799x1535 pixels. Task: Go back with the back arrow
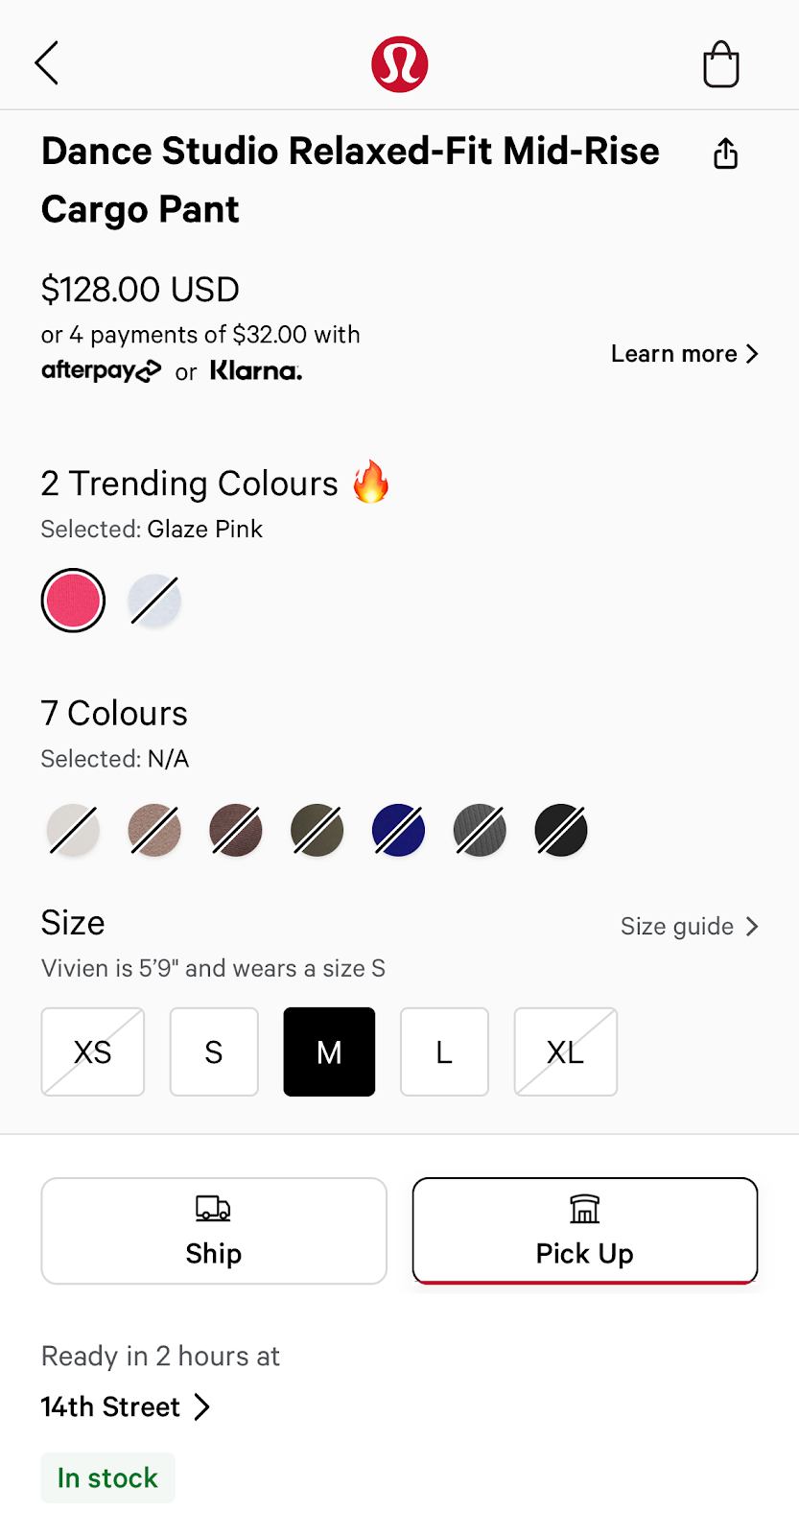point(46,63)
